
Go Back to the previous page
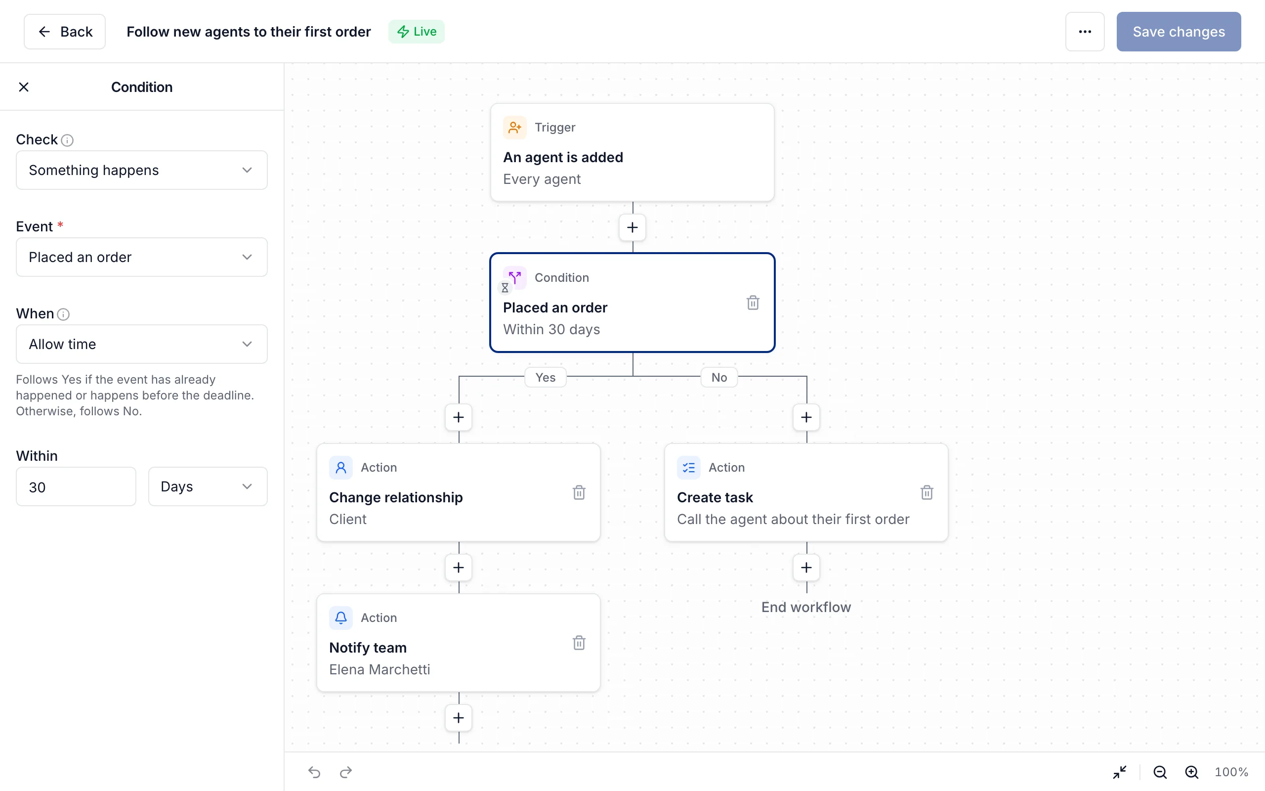click(x=65, y=31)
